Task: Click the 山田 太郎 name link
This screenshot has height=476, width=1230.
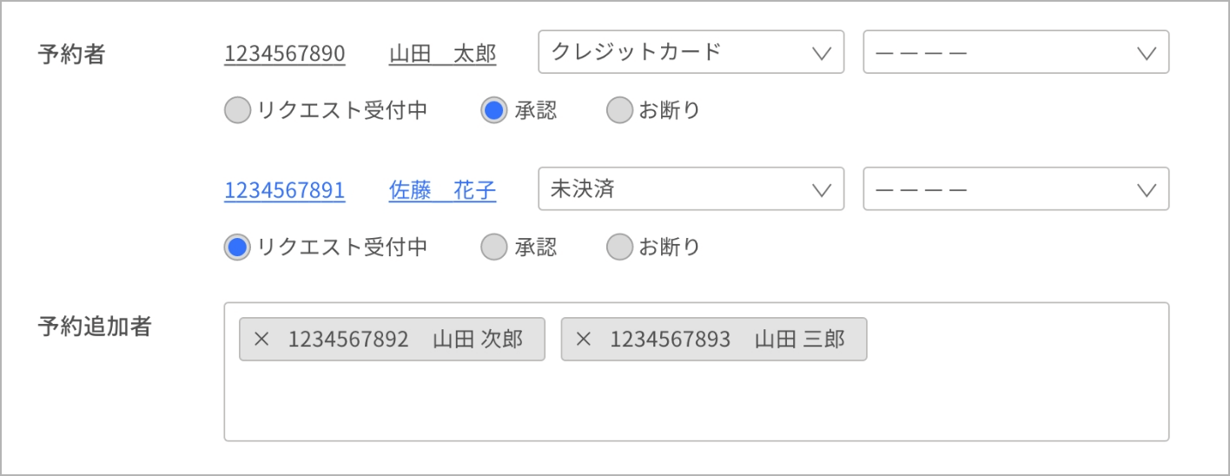Action: (x=442, y=54)
